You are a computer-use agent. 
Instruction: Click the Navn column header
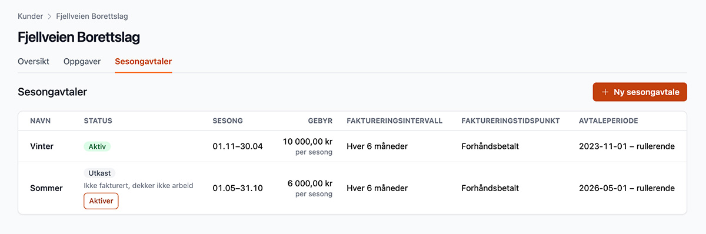point(41,121)
